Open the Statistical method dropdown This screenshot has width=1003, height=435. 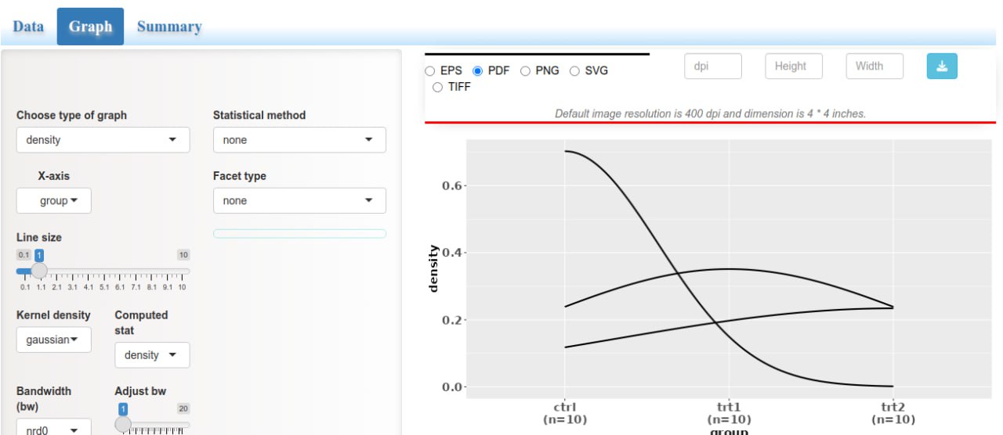click(299, 140)
